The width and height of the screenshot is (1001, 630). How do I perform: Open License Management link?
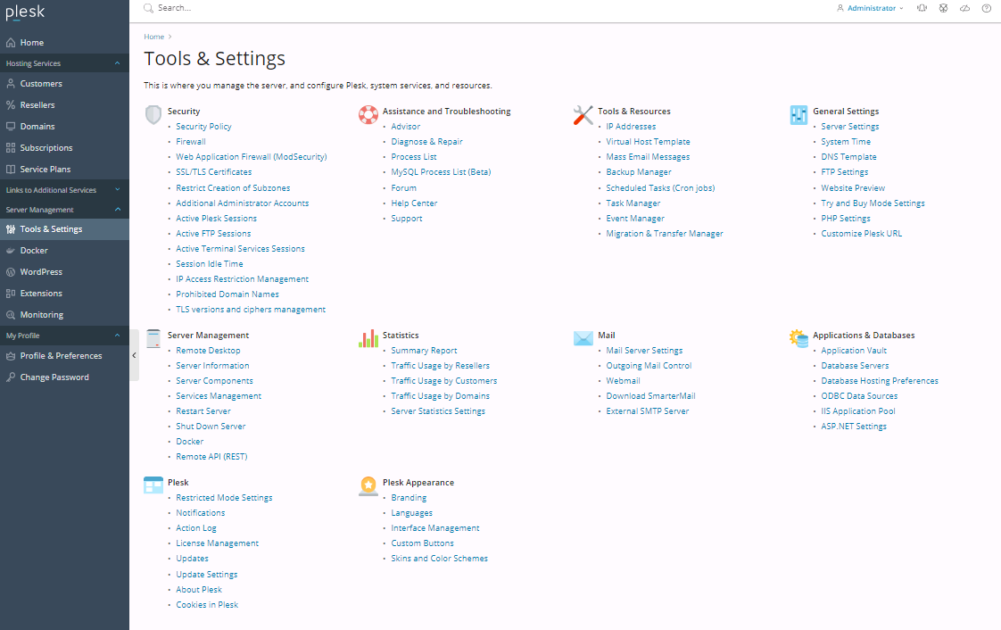coord(218,543)
